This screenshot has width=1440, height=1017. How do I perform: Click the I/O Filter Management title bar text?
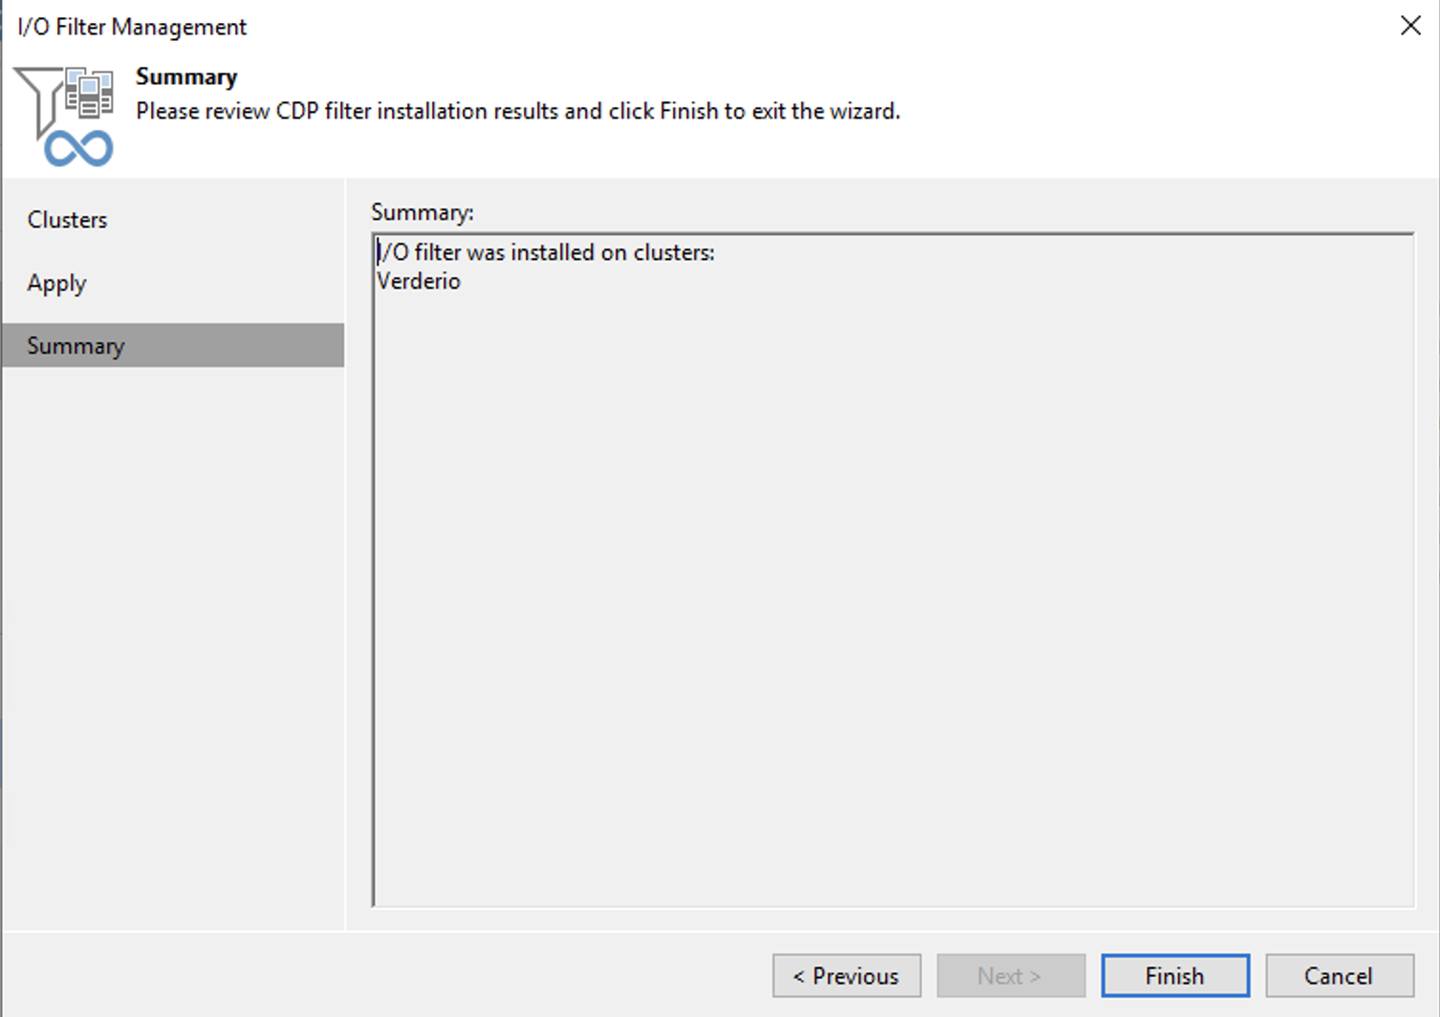pos(132,27)
